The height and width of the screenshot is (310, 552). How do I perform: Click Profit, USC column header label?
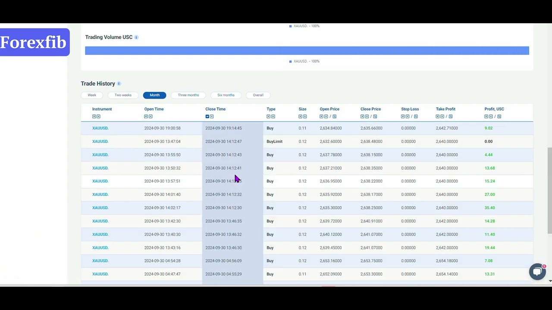494,109
